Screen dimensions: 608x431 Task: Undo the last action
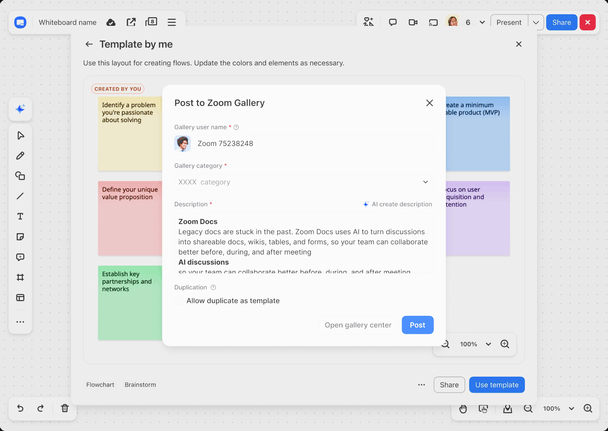20,408
